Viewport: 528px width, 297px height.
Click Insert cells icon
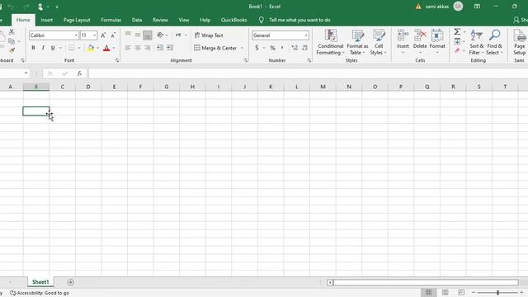403,35
